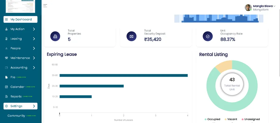Select the Reports menu label
The image size is (280, 123).
[x=16, y=97]
